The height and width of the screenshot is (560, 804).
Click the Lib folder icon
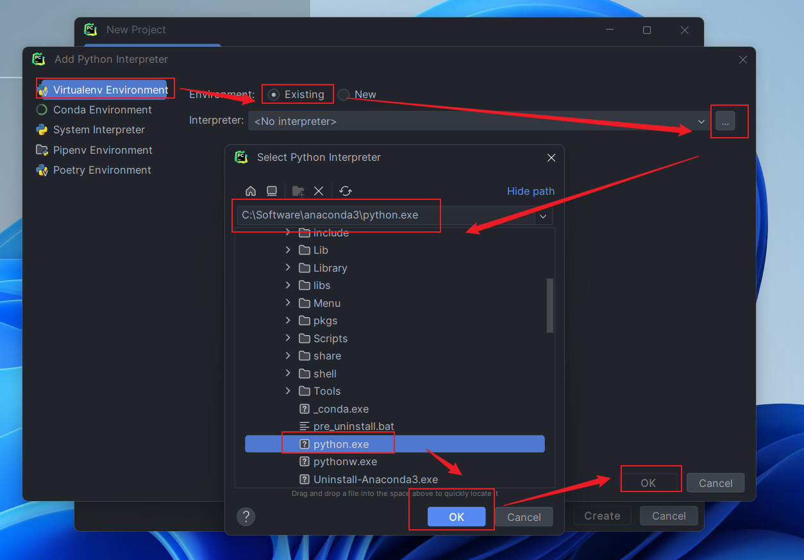[305, 250]
